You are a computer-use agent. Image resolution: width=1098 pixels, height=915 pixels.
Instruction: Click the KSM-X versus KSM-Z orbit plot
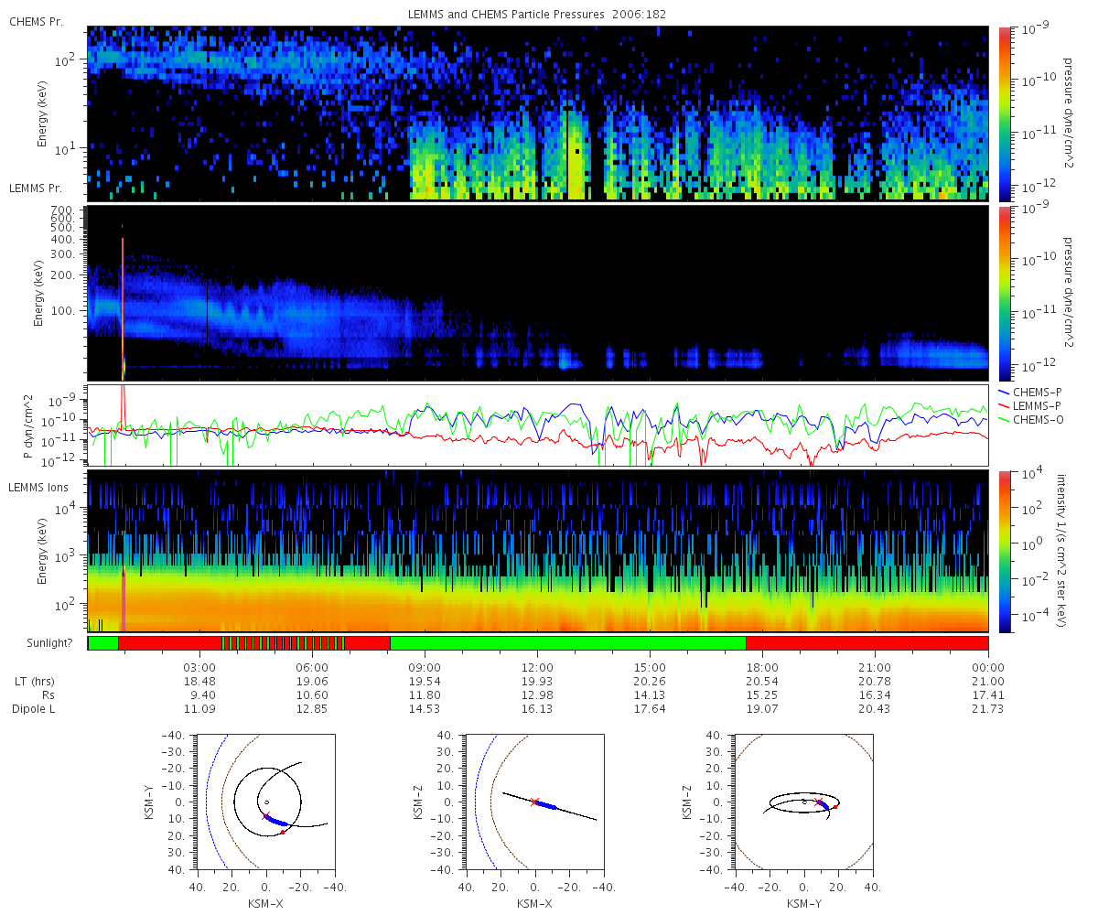(x=534, y=802)
